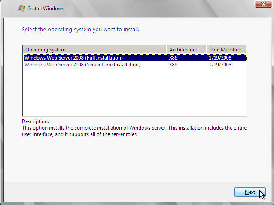The image size is (274, 205).
Task: Click the 'Select the operating system' heading
Action: point(81,29)
